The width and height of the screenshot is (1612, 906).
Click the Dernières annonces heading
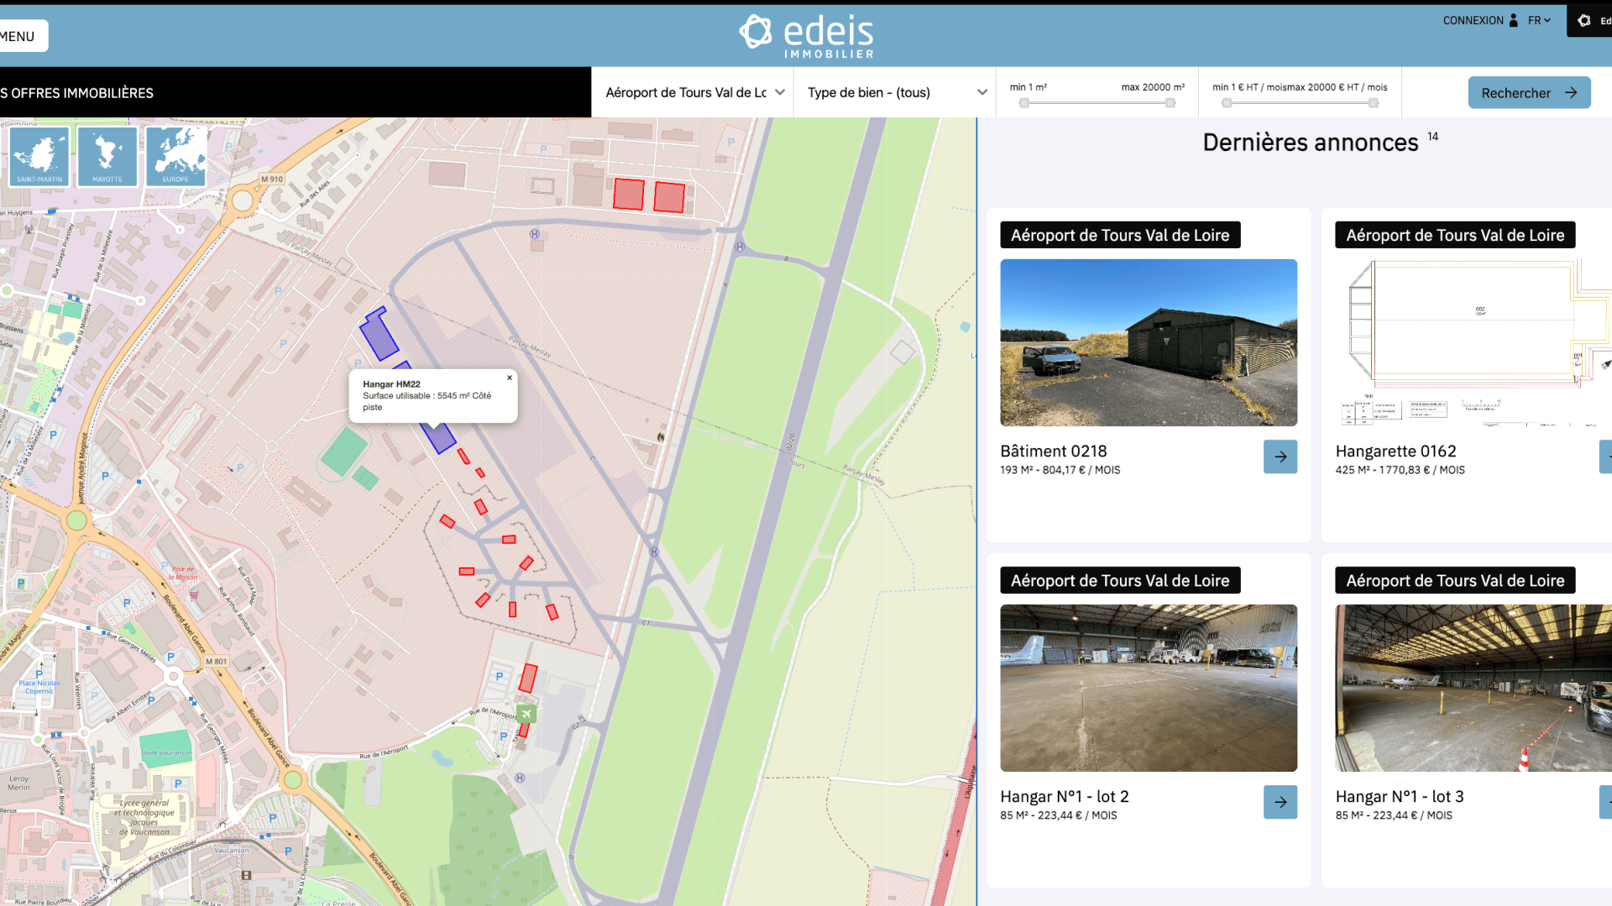(x=1310, y=143)
